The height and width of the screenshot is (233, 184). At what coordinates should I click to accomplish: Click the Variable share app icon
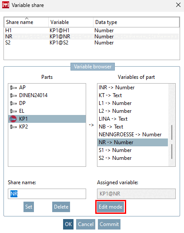click(6, 5)
